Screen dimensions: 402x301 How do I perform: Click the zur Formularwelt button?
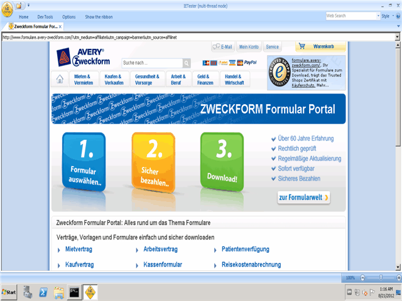pos(304,198)
